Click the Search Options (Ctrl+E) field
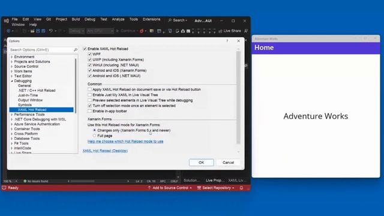The width and height of the screenshot is (384, 216). click(x=44, y=50)
